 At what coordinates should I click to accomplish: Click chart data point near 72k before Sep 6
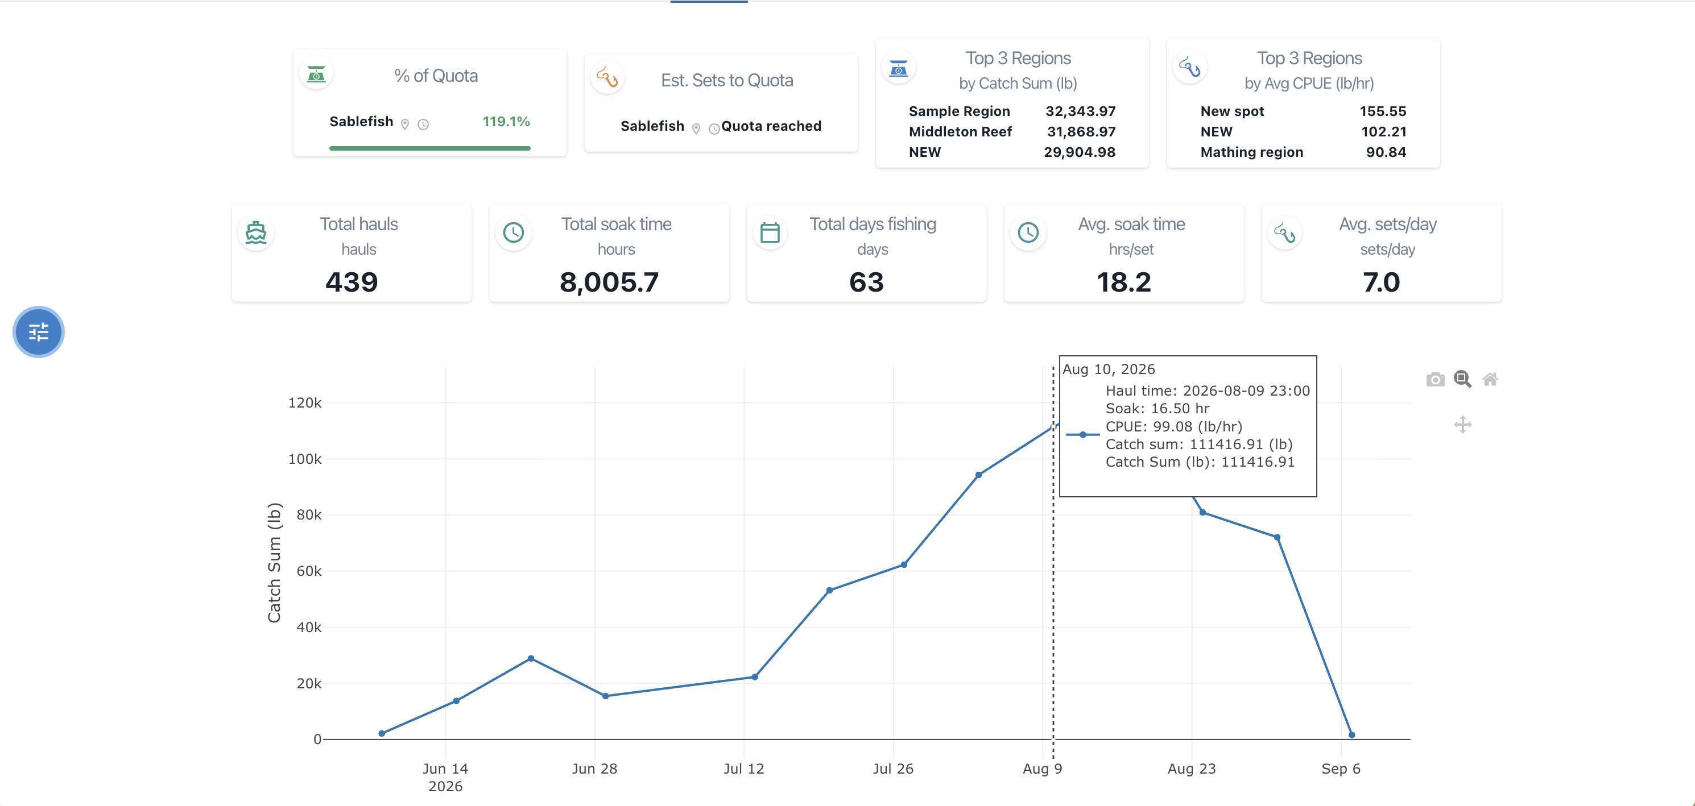[x=1277, y=538]
